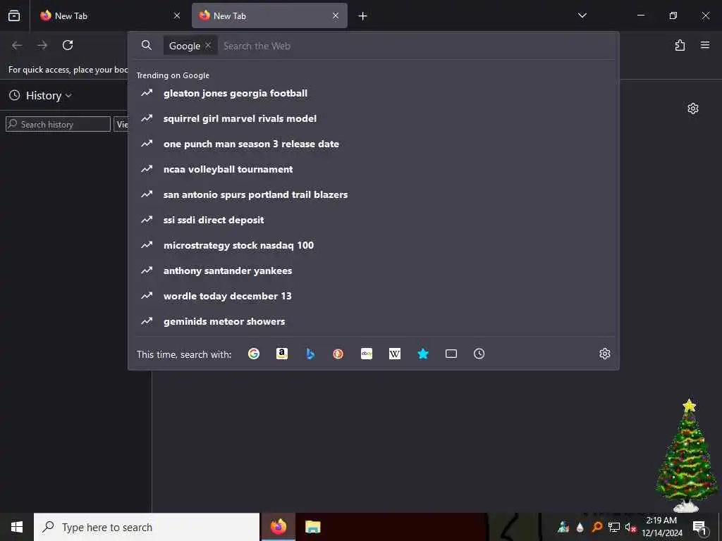This screenshot has width=722, height=541.
Task: Search open tabs with the tab icon
Action: [451, 354]
